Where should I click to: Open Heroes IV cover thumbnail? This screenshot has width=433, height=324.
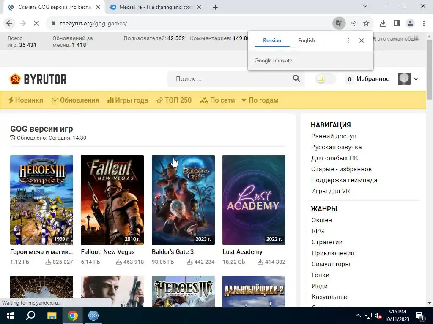click(x=183, y=292)
